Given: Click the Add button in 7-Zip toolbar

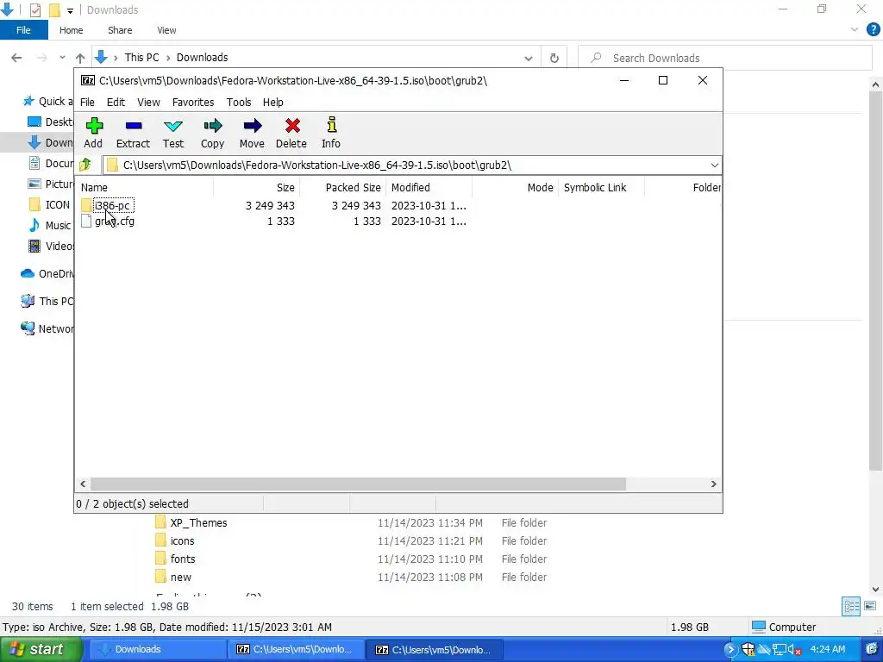Looking at the screenshot, I should coord(93,133).
